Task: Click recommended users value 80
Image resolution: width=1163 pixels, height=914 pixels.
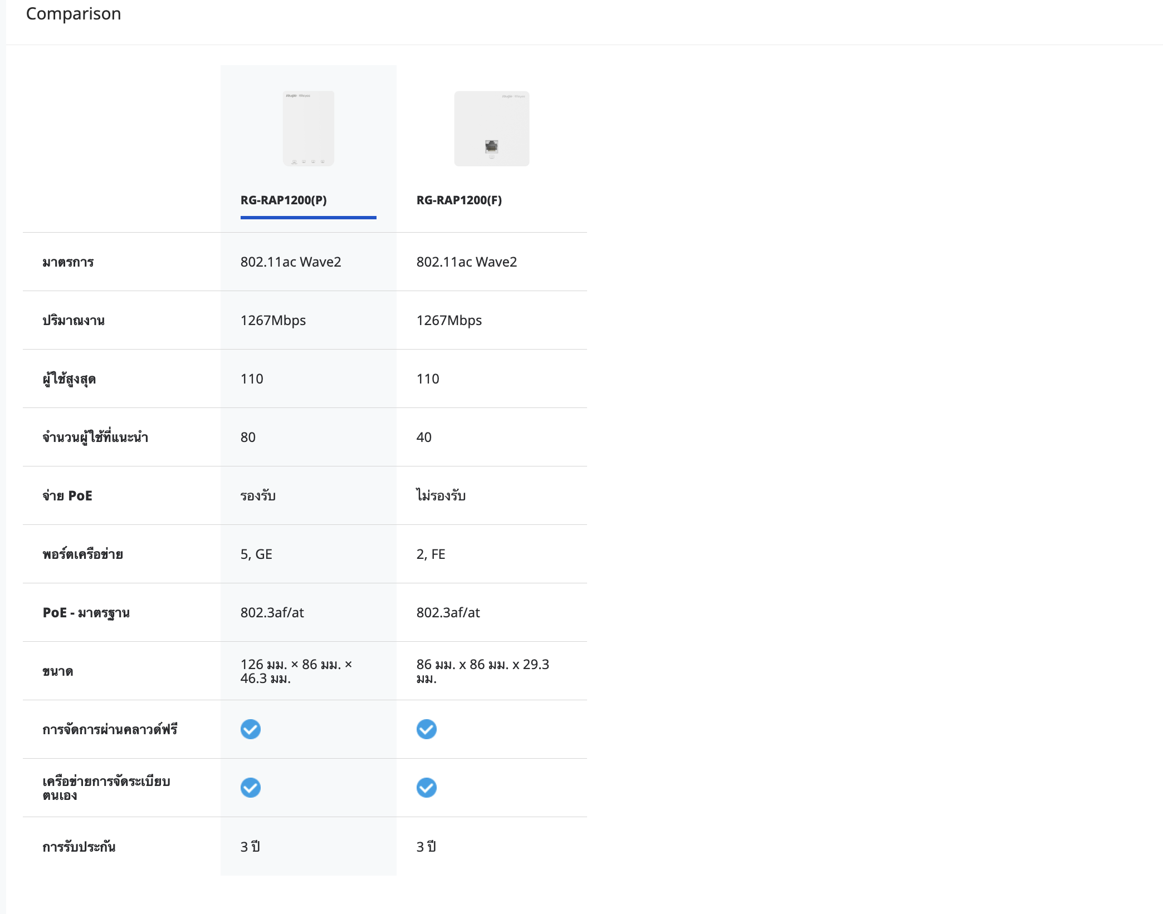Action: (248, 437)
